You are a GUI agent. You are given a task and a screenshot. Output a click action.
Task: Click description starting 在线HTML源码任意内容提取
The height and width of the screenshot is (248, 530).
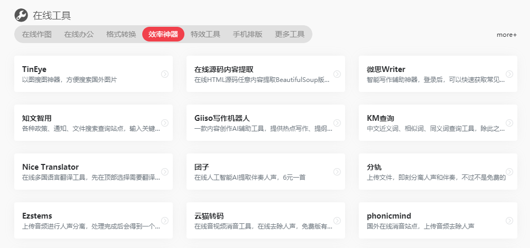(262, 80)
